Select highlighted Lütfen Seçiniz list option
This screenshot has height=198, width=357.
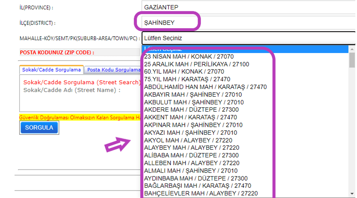click(245, 49)
